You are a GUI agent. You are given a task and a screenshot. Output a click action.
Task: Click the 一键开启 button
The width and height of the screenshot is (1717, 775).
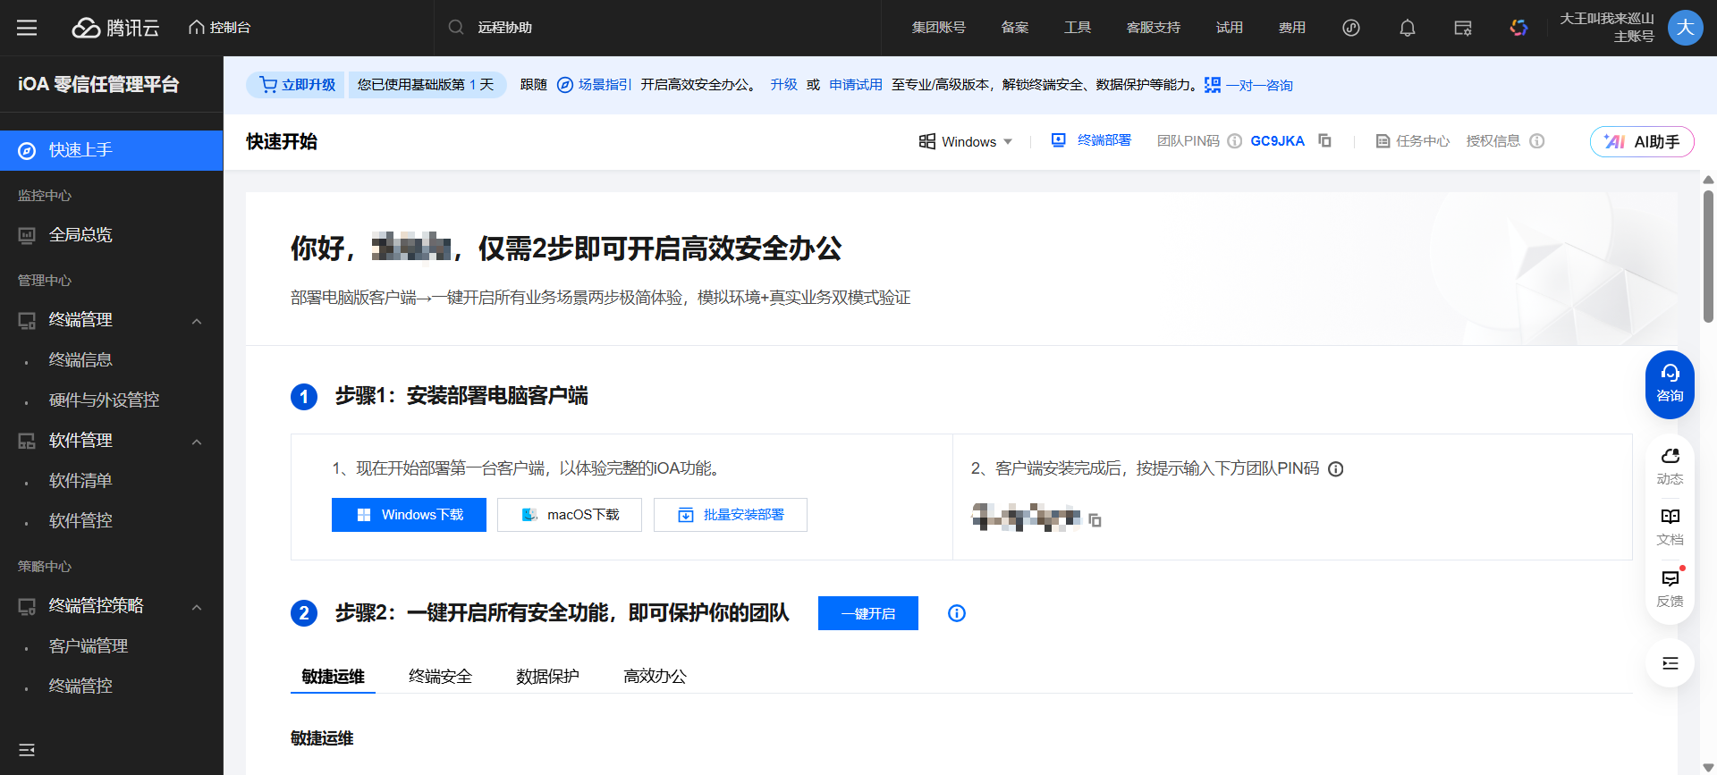coord(868,613)
